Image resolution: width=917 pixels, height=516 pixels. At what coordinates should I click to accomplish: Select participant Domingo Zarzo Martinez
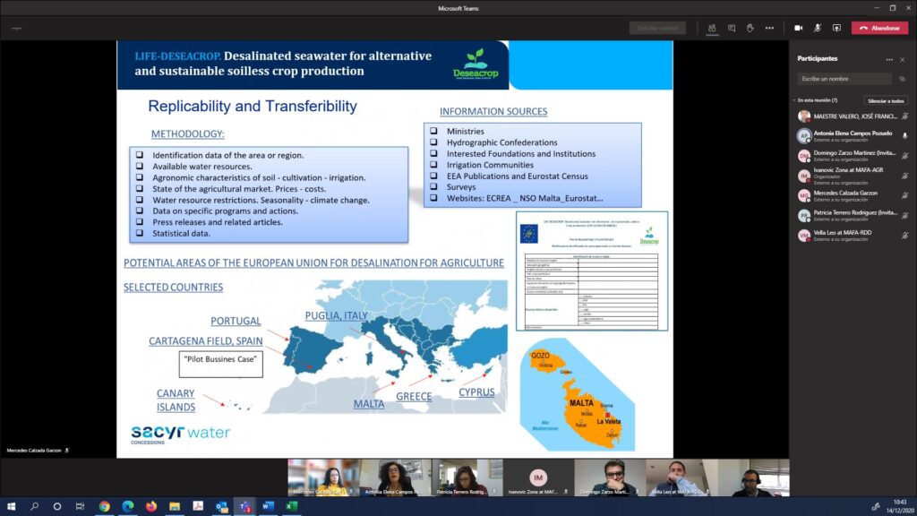(x=853, y=156)
